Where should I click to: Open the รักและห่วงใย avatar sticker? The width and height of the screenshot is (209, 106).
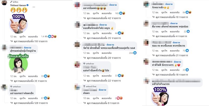(18, 64)
